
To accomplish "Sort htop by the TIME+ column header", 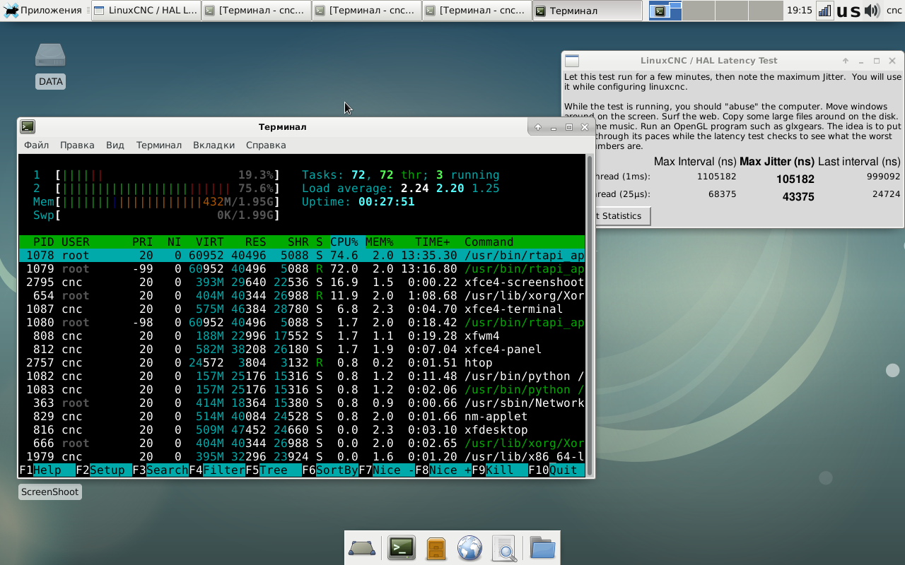I will (433, 242).
